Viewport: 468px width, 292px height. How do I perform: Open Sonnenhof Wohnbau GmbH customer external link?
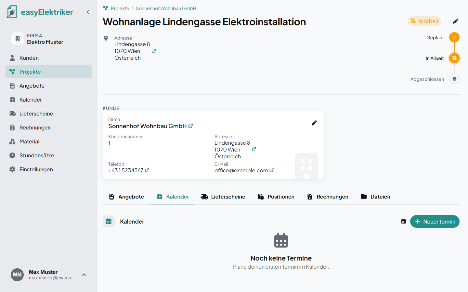[x=191, y=126]
